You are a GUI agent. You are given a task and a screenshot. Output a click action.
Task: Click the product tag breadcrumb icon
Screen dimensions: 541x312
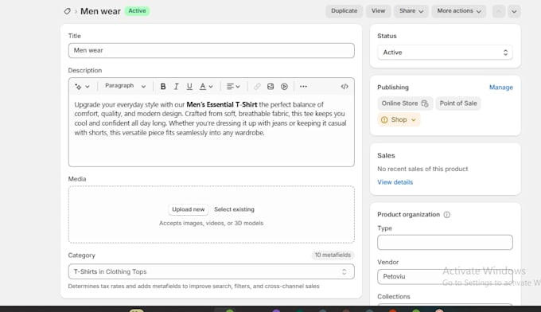68,11
